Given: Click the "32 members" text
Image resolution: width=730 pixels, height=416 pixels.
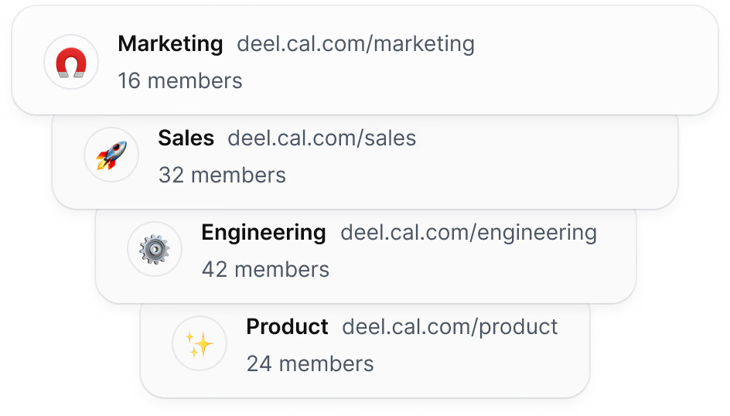Looking at the screenshot, I should coord(222,176).
